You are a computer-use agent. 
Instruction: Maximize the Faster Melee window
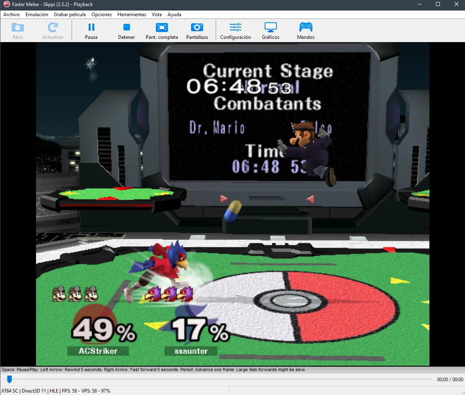pos(438,4)
